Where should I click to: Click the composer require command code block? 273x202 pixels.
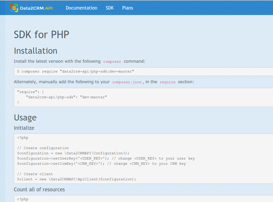click(x=76, y=71)
